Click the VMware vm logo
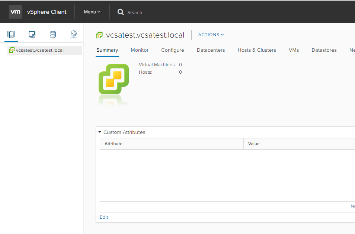The width and height of the screenshot is (355, 234). pos(15,12)
